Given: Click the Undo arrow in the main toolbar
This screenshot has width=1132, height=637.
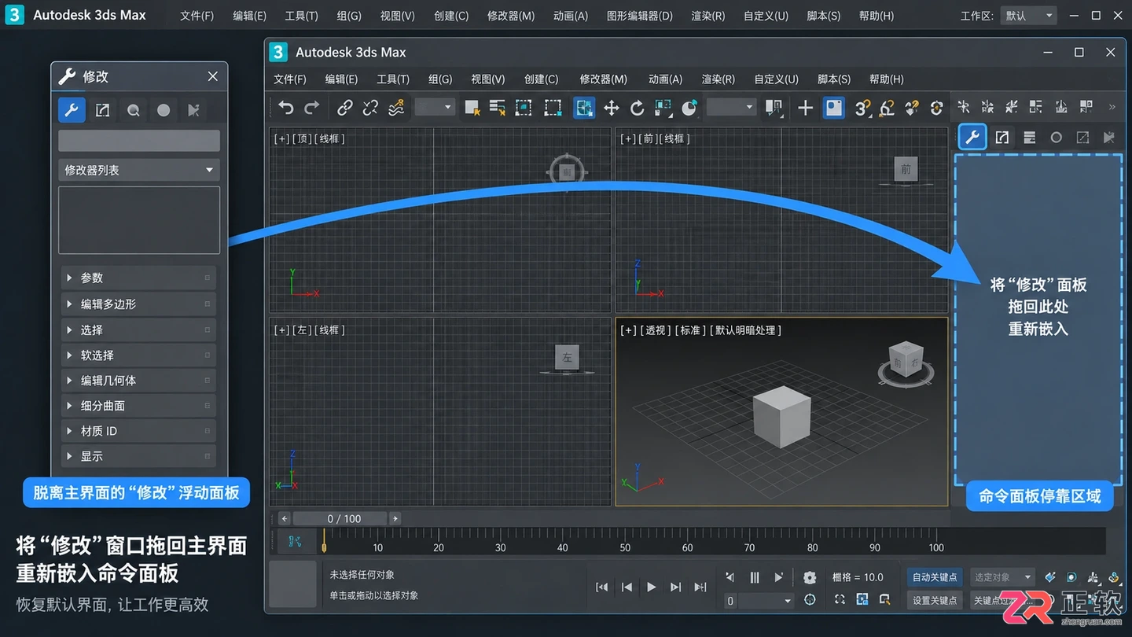Looking at the screenshot, I should tap(286, 108).
